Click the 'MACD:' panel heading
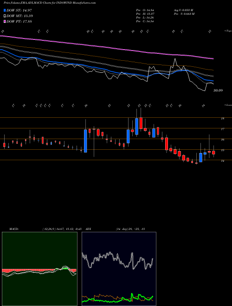This screenshot has width=232, height=306. tap(14, 229)
